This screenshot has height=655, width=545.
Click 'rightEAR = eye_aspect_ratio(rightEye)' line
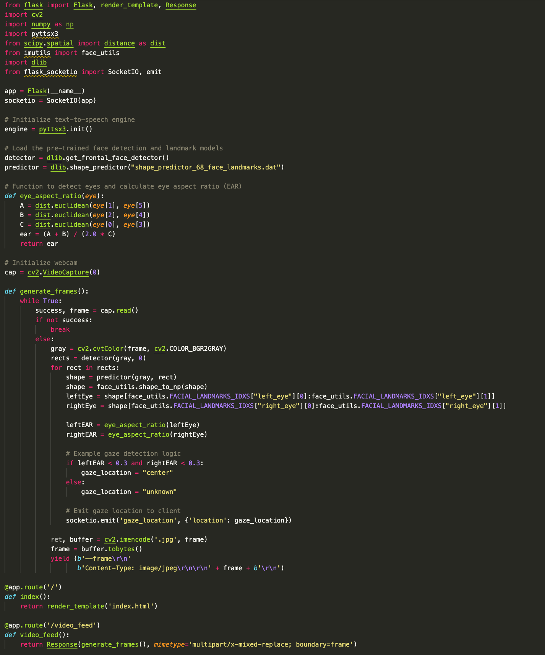pos(136,435)
